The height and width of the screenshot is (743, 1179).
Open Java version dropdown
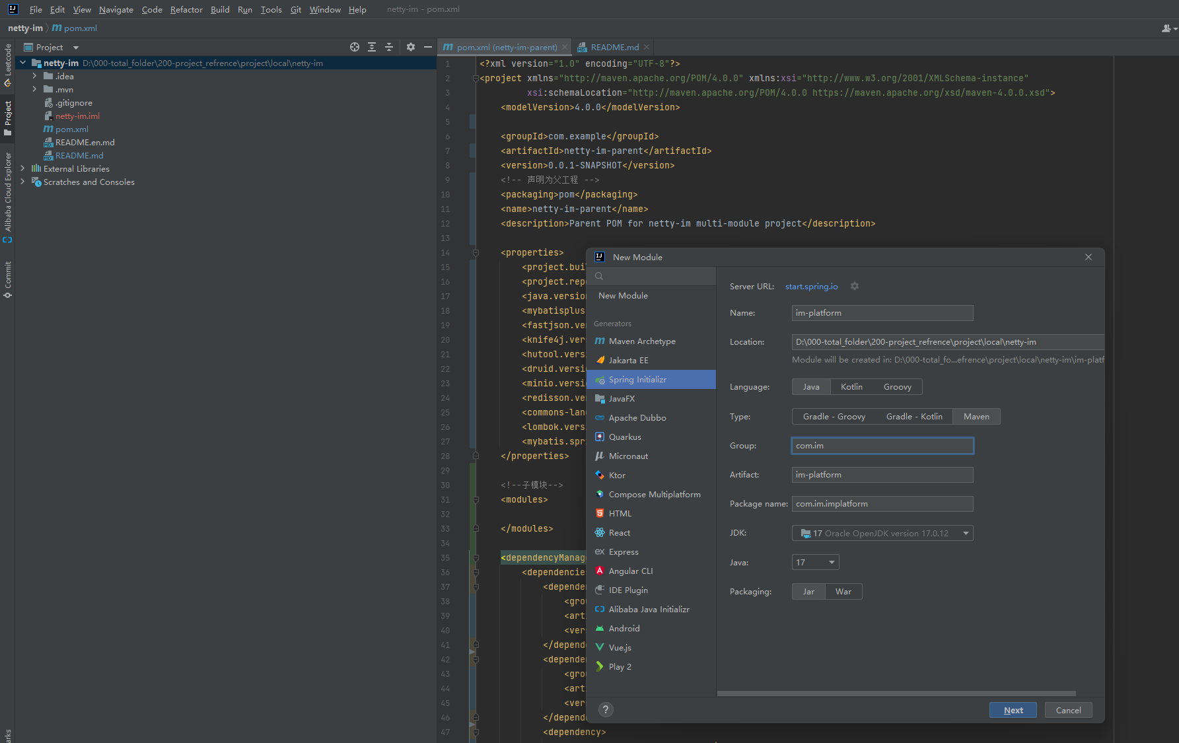[x=815, y=563]
